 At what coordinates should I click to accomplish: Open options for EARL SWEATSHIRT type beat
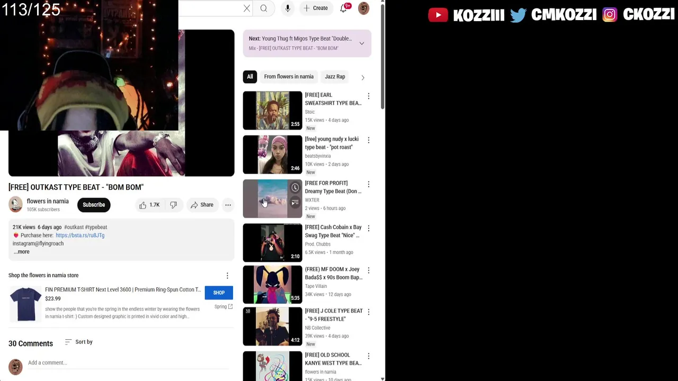[x=369, y=96]
